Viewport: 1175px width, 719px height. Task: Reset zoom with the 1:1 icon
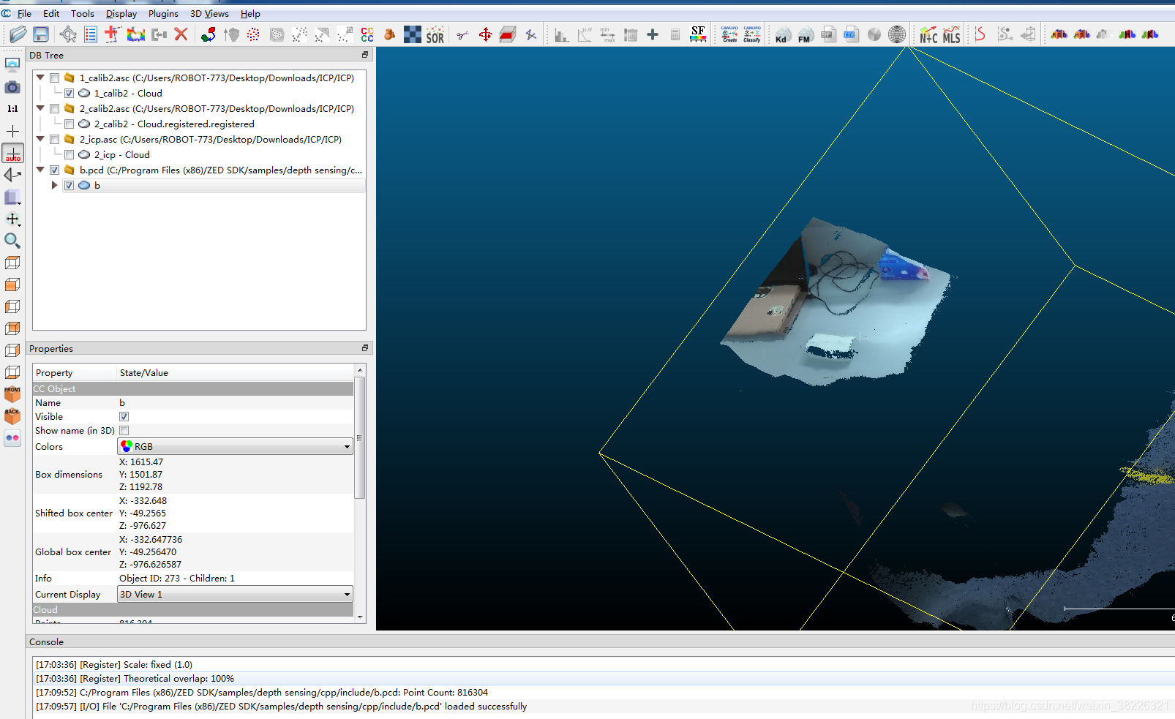click(x=12, y=108)
